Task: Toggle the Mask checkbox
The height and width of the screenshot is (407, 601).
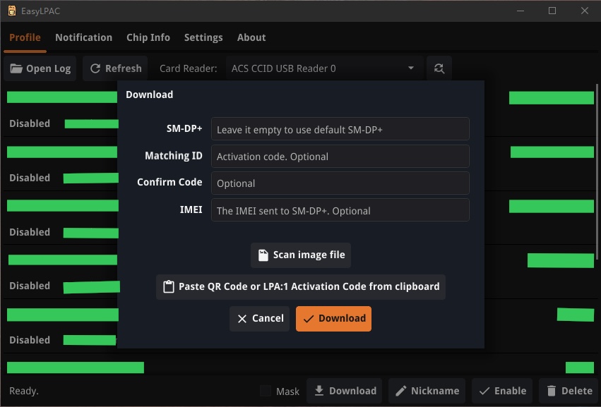Action: coord(266,391)
